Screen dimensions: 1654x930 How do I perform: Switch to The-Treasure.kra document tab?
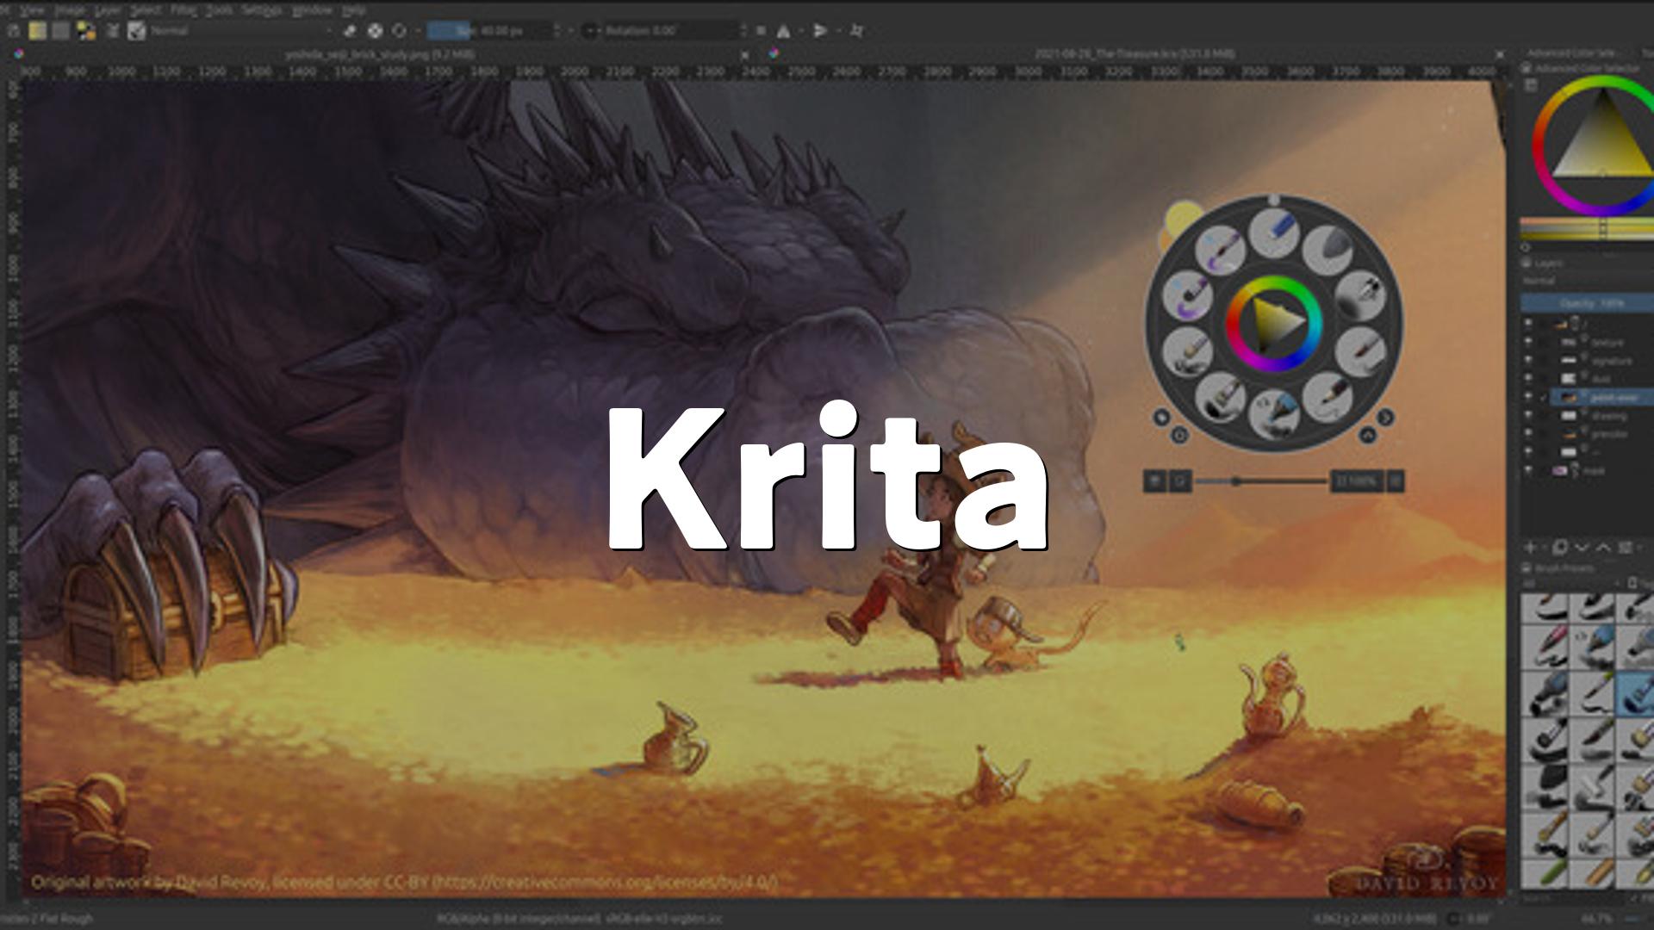[x=1134, y=53]
